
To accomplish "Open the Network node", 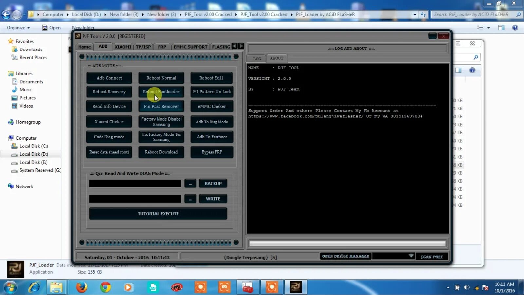I will click(x=24, y=186).
